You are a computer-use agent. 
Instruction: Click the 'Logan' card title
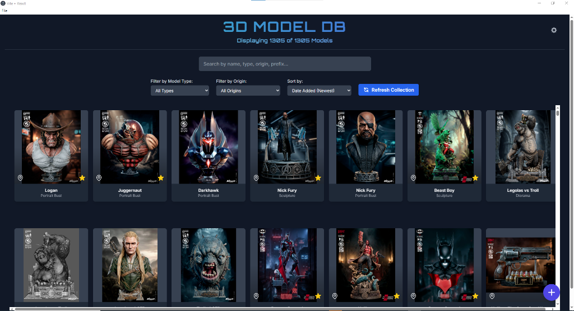point(51,190)
